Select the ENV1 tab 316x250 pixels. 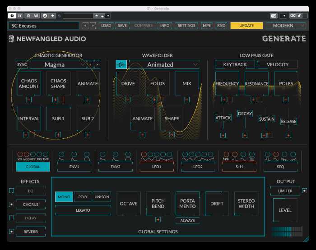pos(74,167)
